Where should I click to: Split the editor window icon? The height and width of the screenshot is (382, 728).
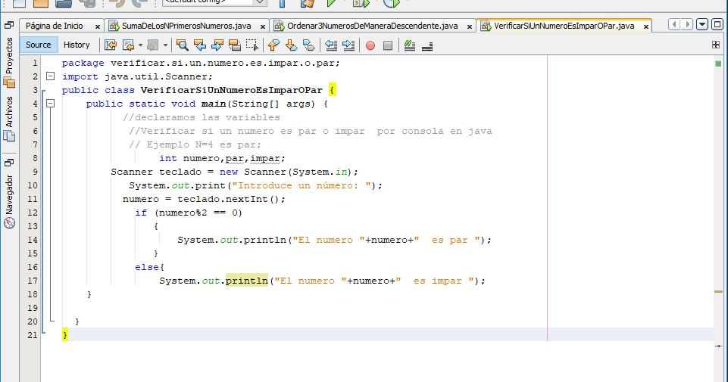pos(716,45)
